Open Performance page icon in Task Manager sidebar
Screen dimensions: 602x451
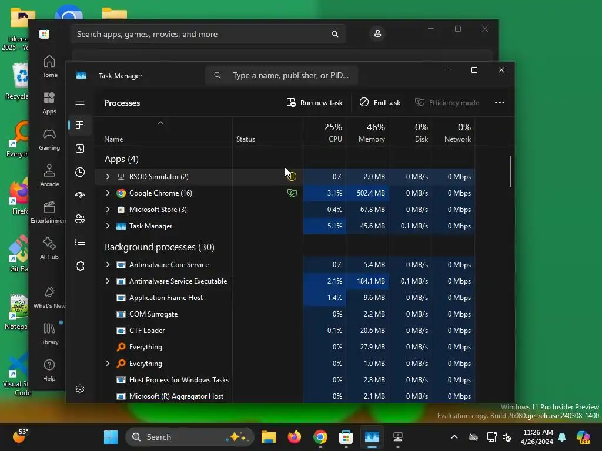[x=80, y=149]
